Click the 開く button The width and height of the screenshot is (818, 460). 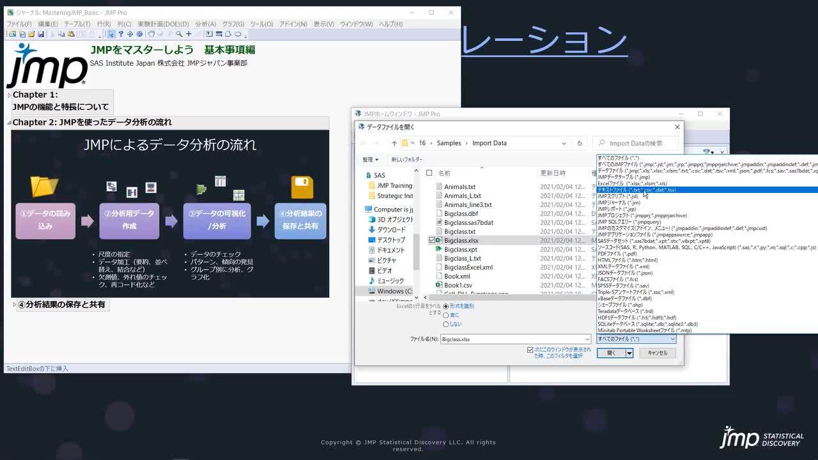(x=612, y=353)
